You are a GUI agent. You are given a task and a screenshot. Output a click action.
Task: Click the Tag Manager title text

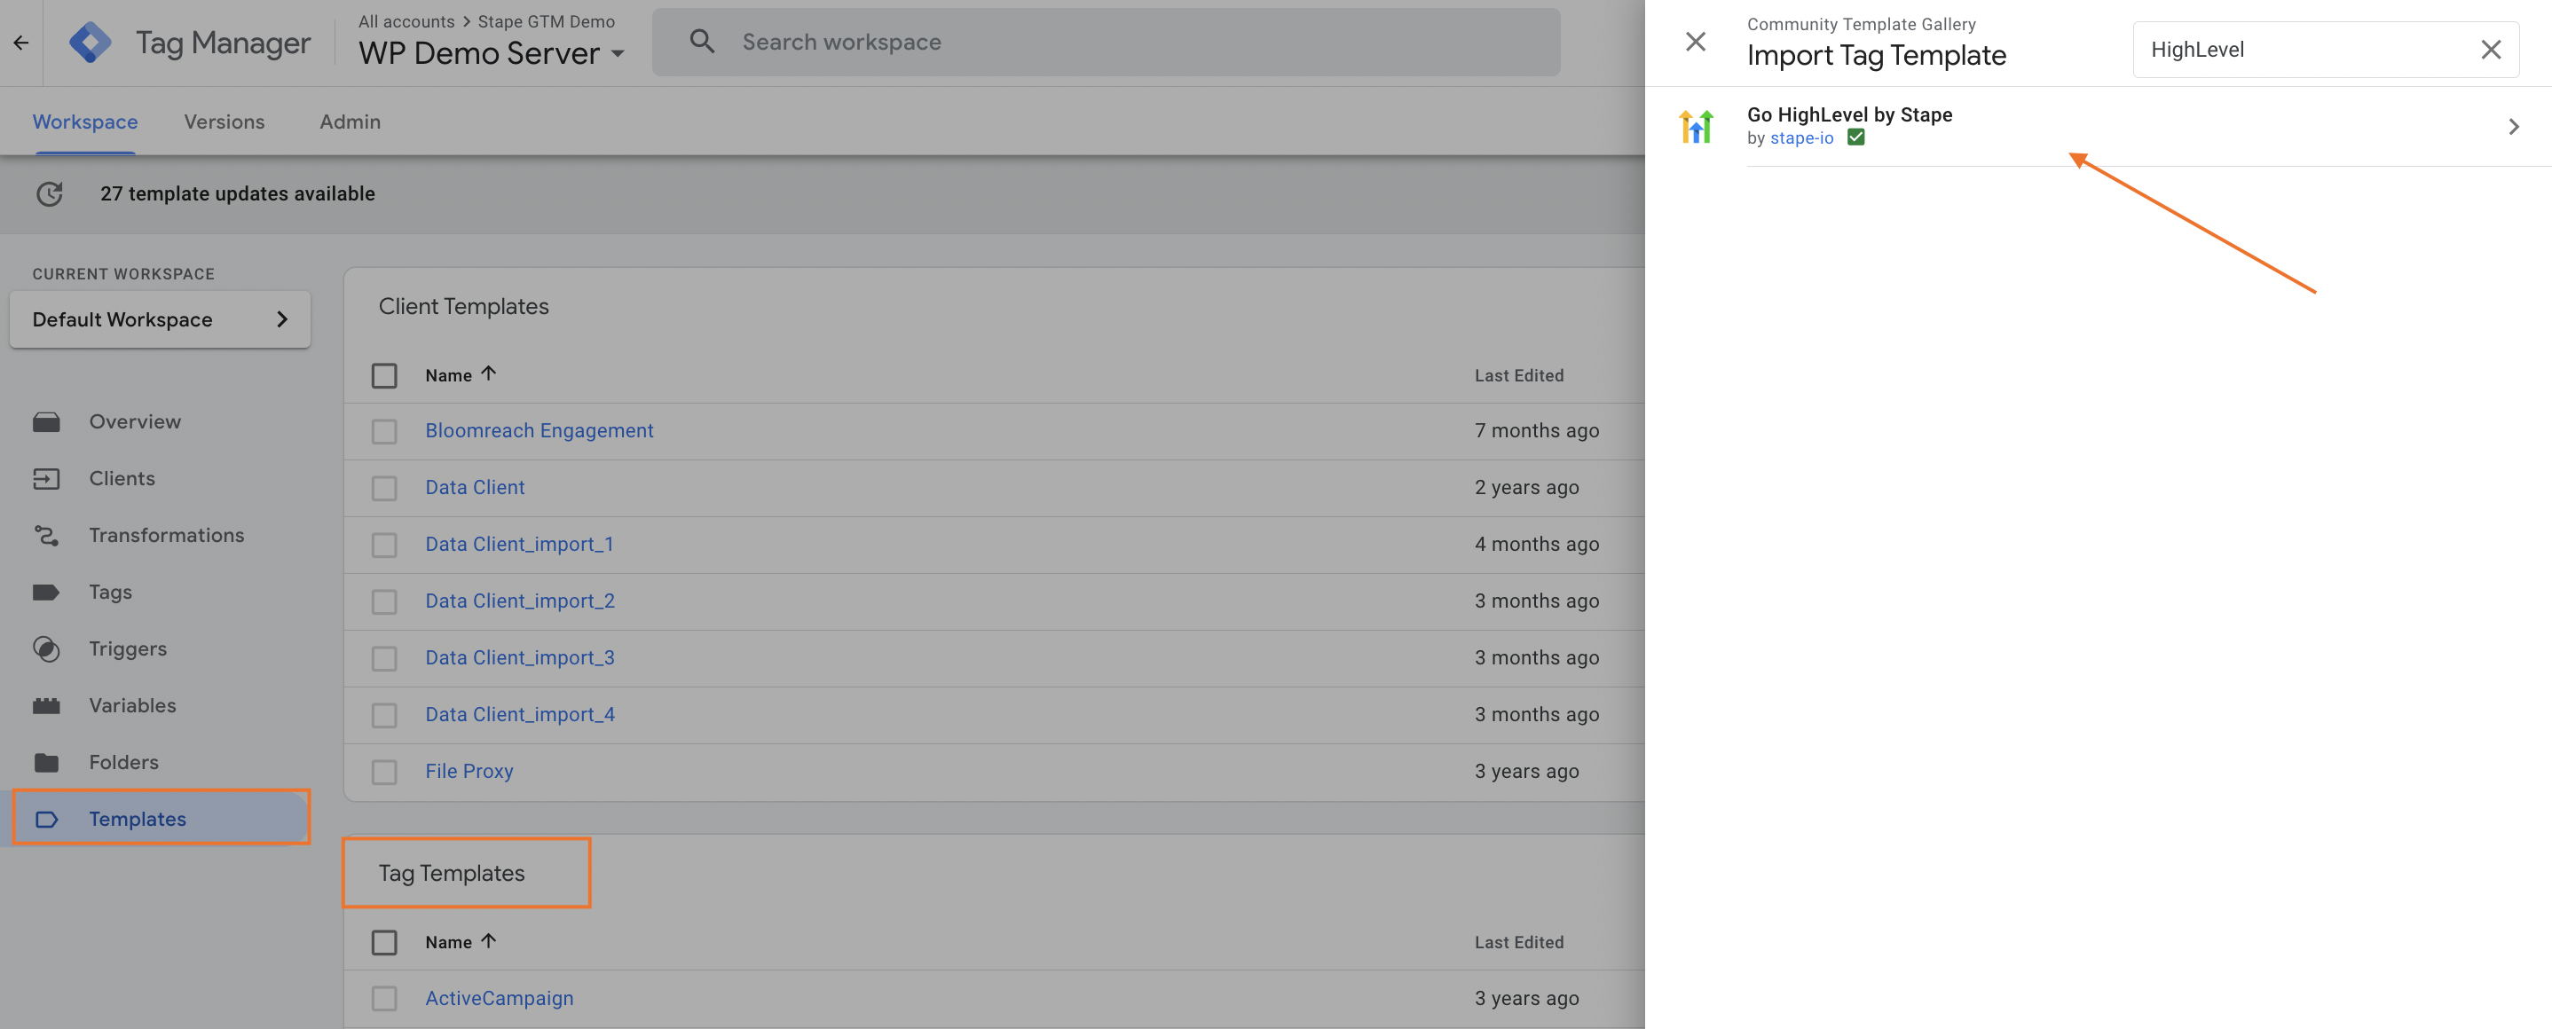click(x=223, y=43)
